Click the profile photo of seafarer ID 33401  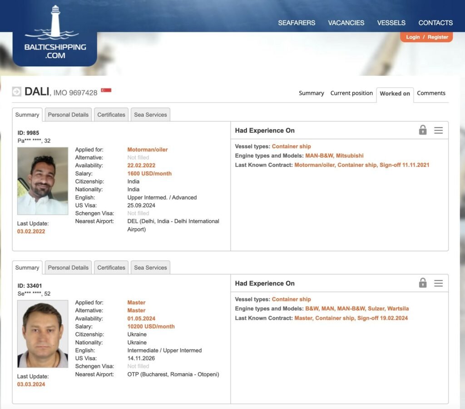point(43,334)
